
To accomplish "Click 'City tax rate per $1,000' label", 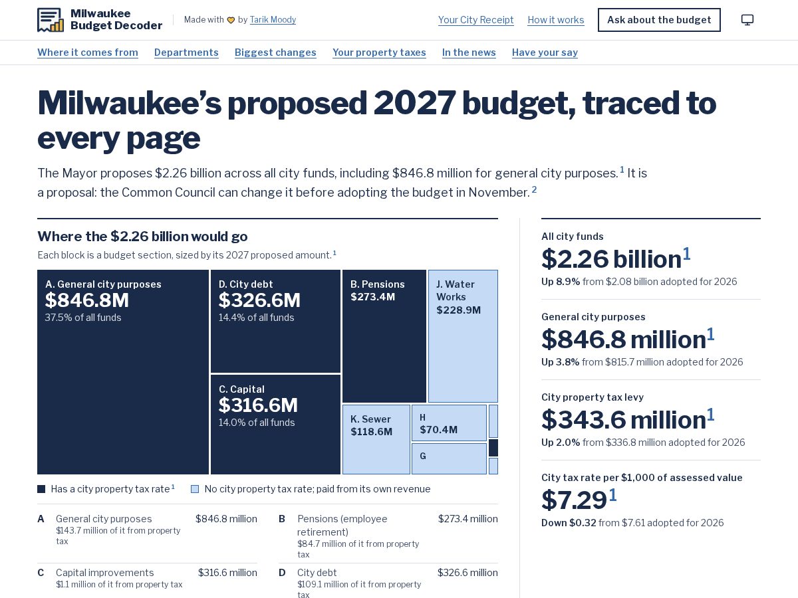I will pos(642,478).
